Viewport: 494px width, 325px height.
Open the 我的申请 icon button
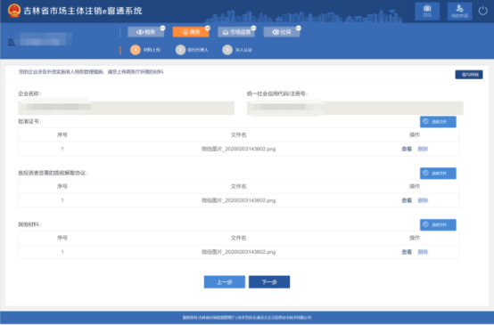click(459, 11)
